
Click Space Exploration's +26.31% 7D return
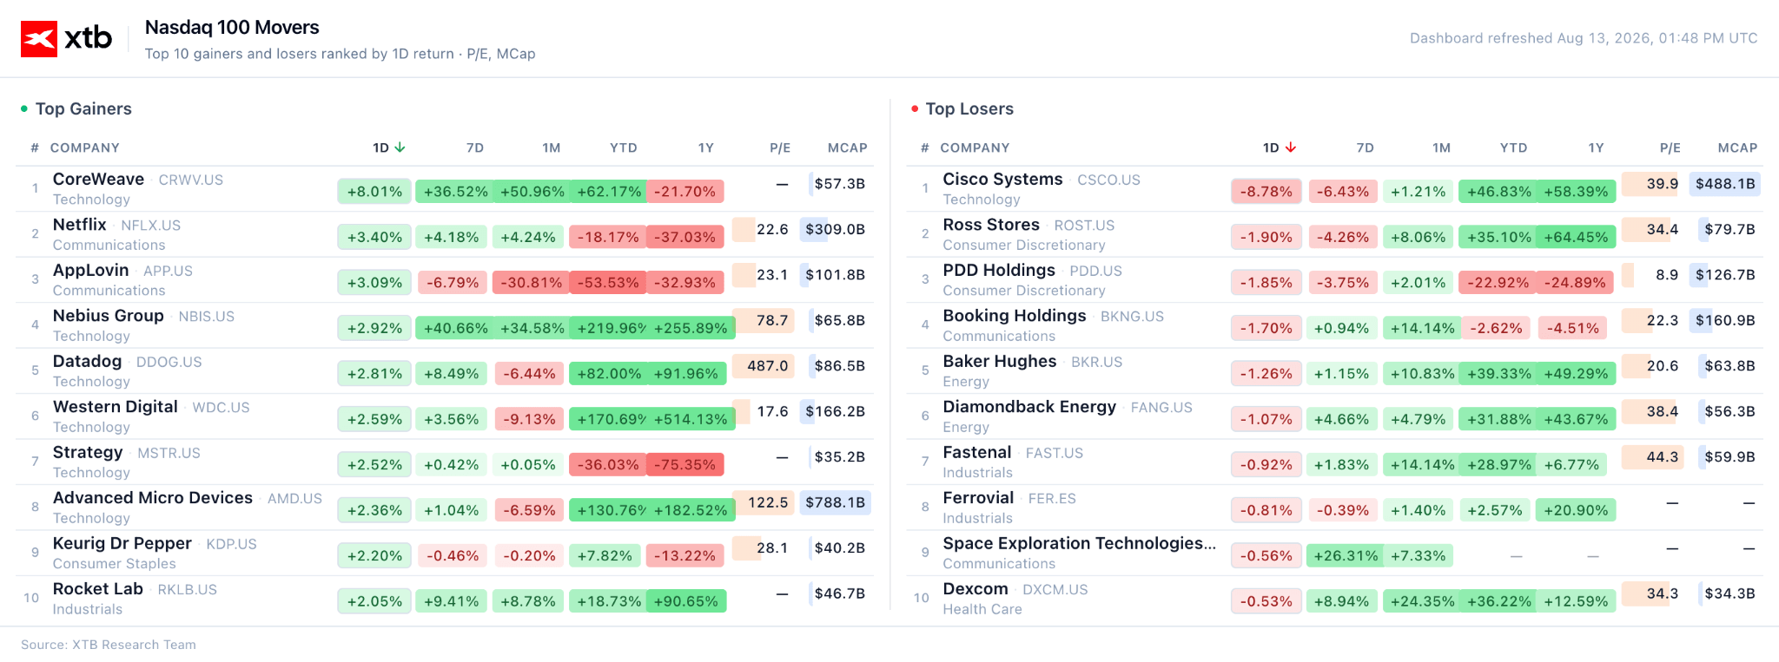pyautogui.click(x=1346, y=556)
